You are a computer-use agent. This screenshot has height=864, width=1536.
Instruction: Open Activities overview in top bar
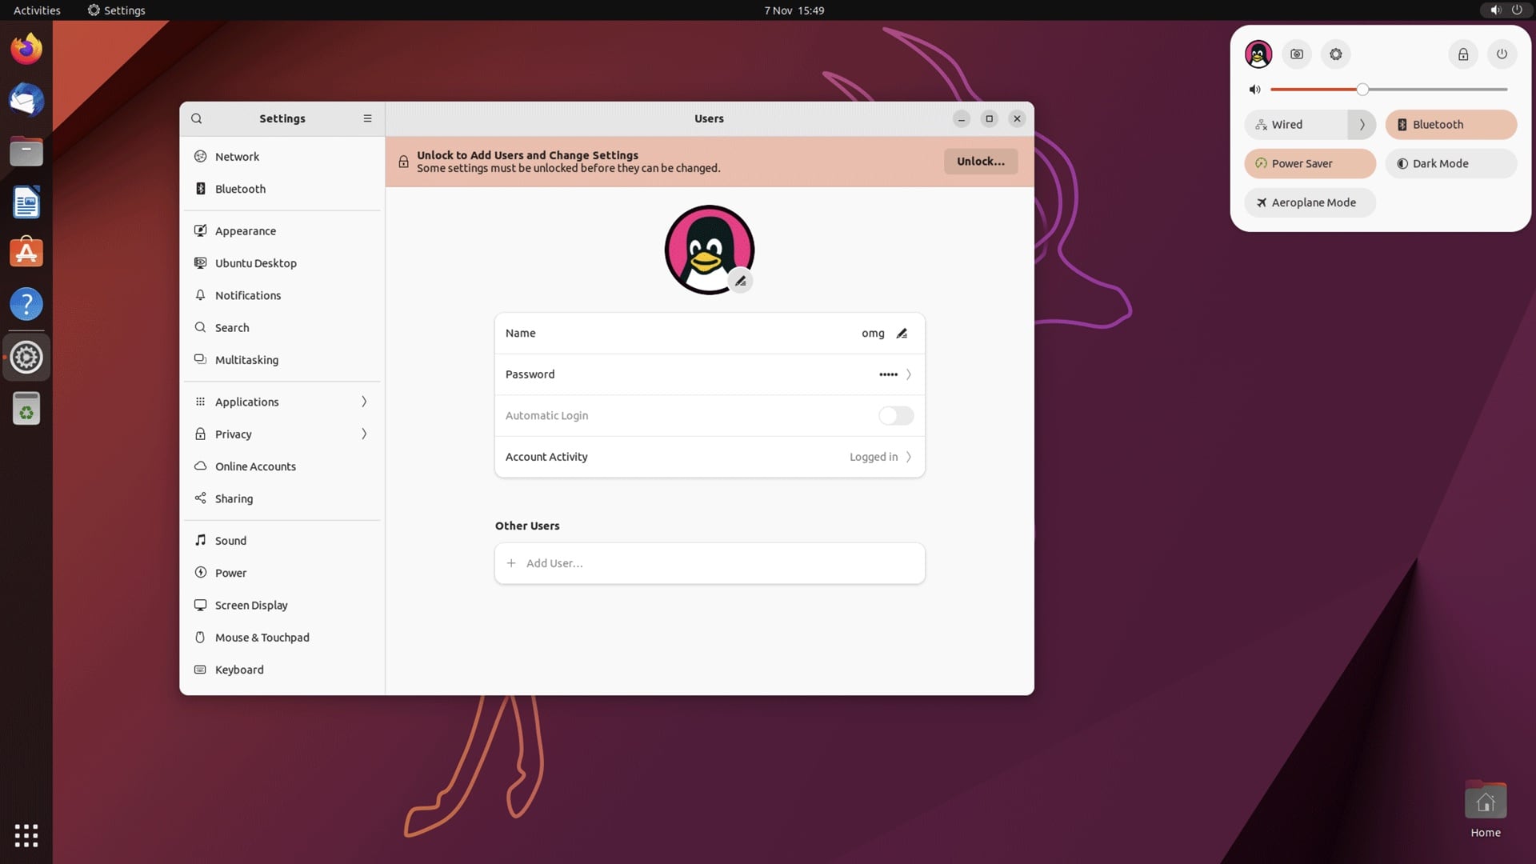coord(37,10)
